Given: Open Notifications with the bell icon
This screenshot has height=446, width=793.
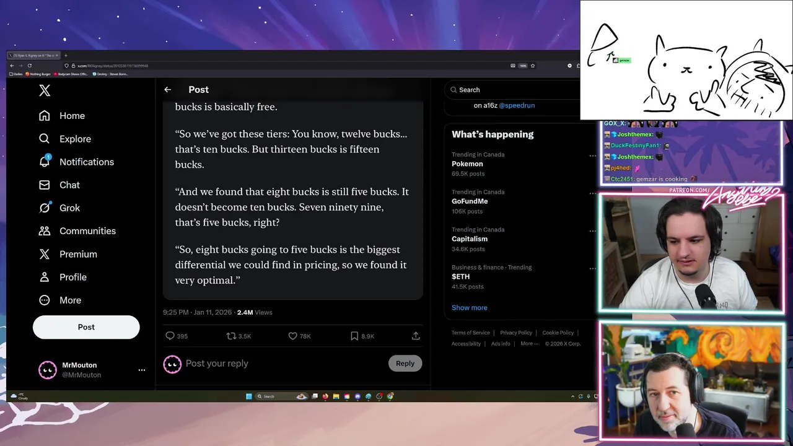Looking at the screenshot, I should click(x=76, y=162).
